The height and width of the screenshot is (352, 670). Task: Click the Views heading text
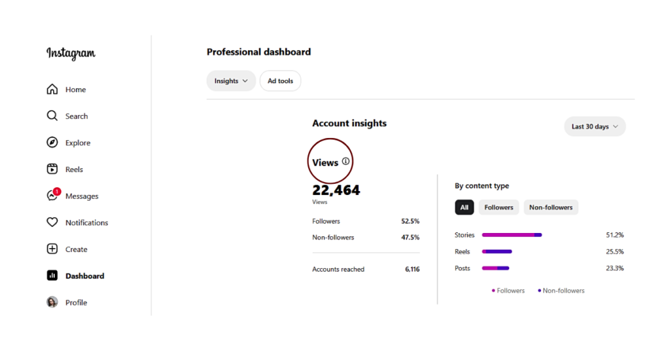tap(325, 163)
